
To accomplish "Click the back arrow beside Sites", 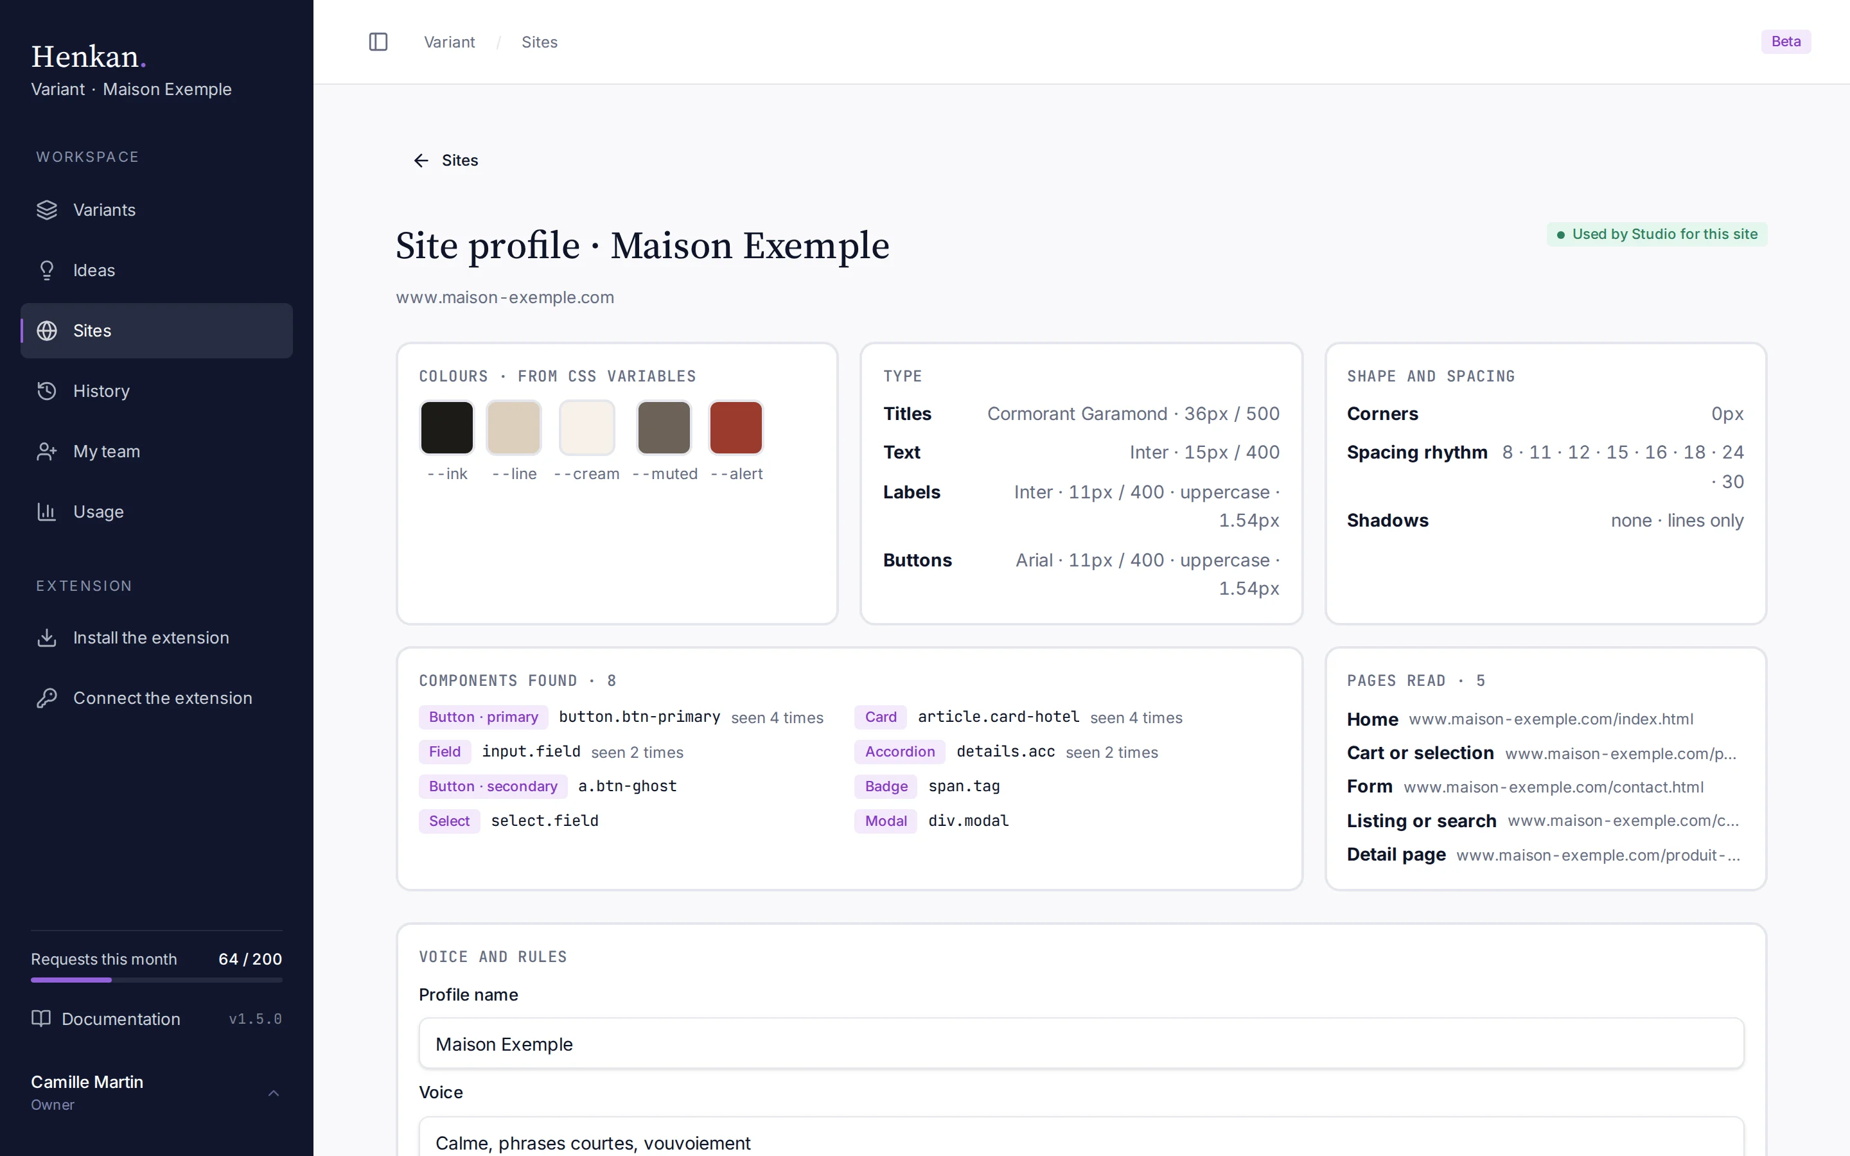I will pos(421,161).
